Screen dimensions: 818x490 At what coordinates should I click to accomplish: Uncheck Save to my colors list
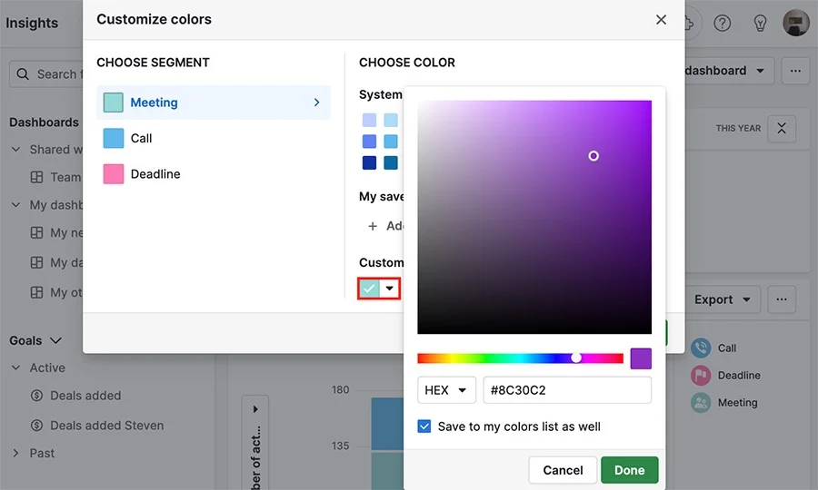pyautogui.click(x=424, y=426)
